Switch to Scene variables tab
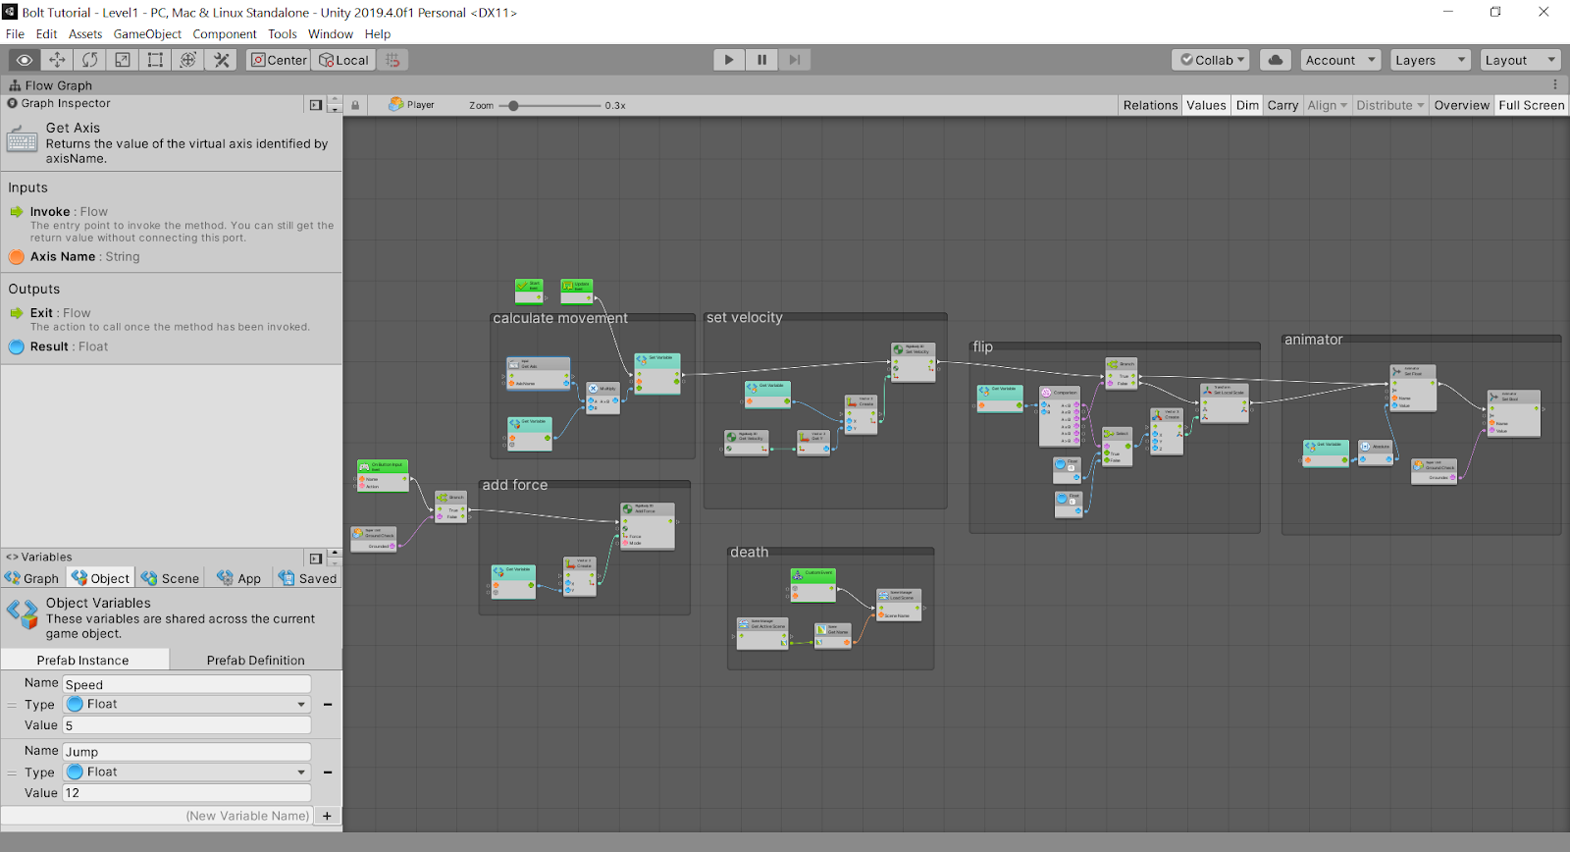Image resolution: width=1570 pixels, height=852 pixels. (170, 578)
